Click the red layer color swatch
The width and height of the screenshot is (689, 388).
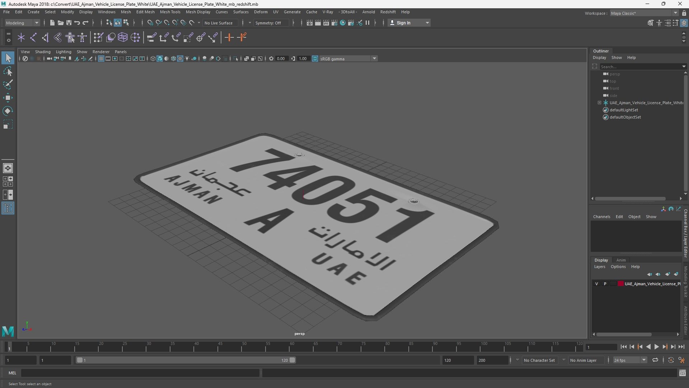[x=621, y=284]
